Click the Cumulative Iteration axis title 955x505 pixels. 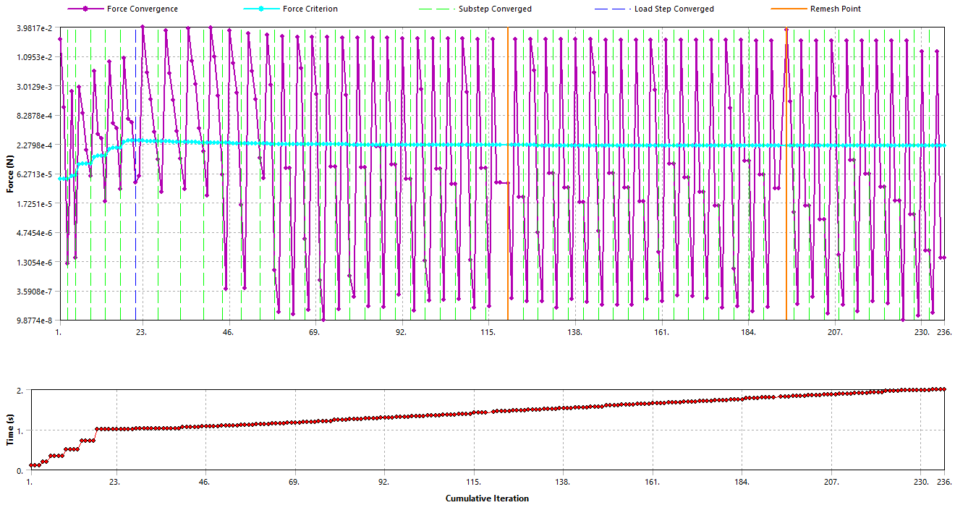point(486,498)
